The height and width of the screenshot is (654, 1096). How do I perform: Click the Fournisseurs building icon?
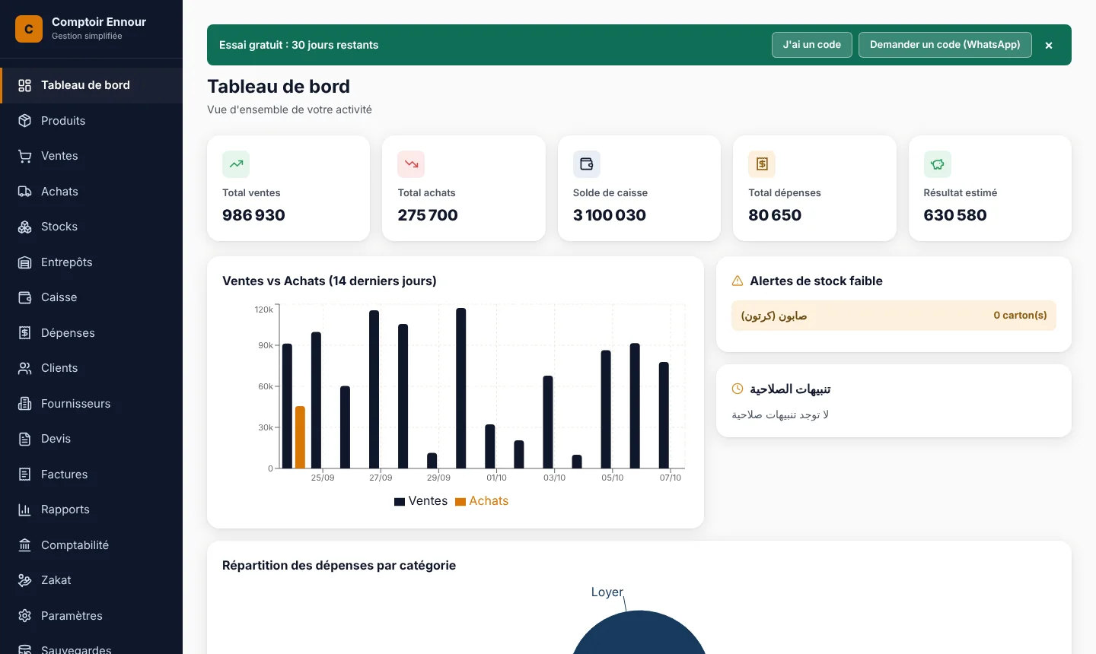[25, 404]
